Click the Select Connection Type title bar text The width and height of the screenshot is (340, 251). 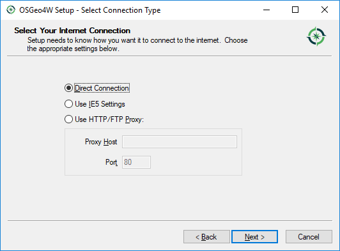coord(121,10)
